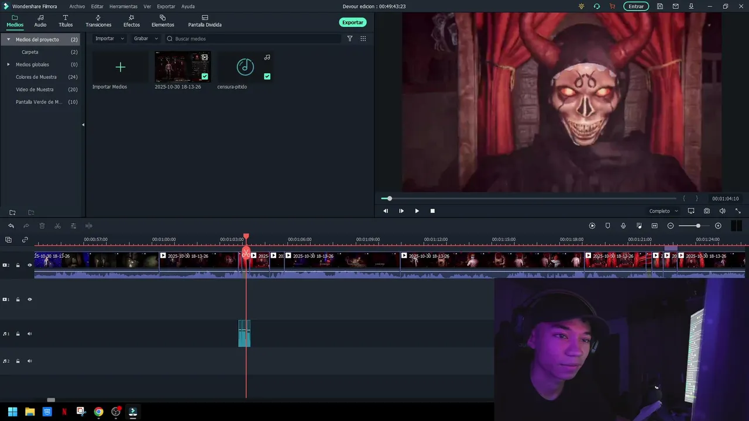Select the 2025-10-30 18-13-26 media thumbnail
This screenshot has width=749, height=421.
183,67
